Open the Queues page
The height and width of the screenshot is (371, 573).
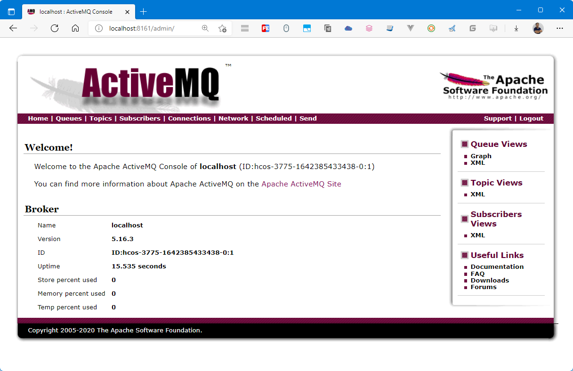(x=69, y=119)
